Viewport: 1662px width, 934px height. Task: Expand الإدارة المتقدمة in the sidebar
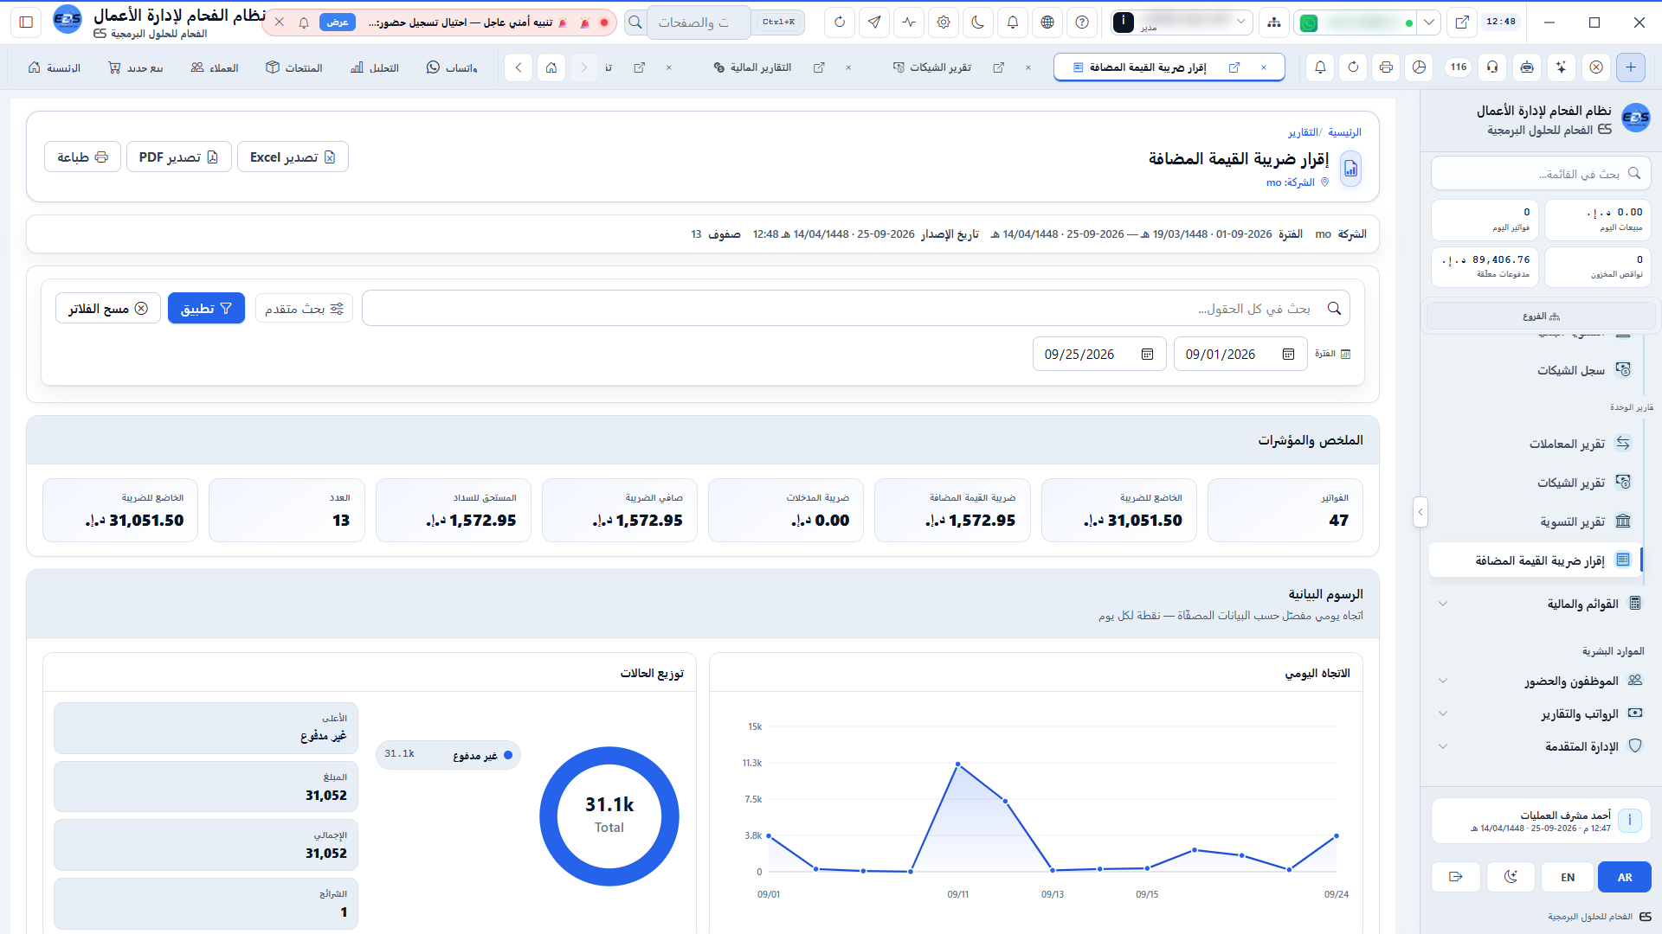1539,746
